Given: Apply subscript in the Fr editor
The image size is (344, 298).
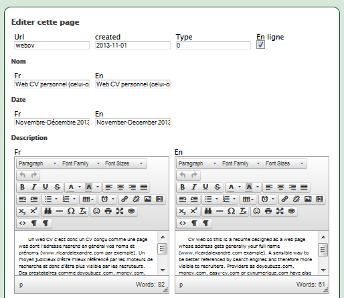Looking at the screenshot, I should point(22,211).
